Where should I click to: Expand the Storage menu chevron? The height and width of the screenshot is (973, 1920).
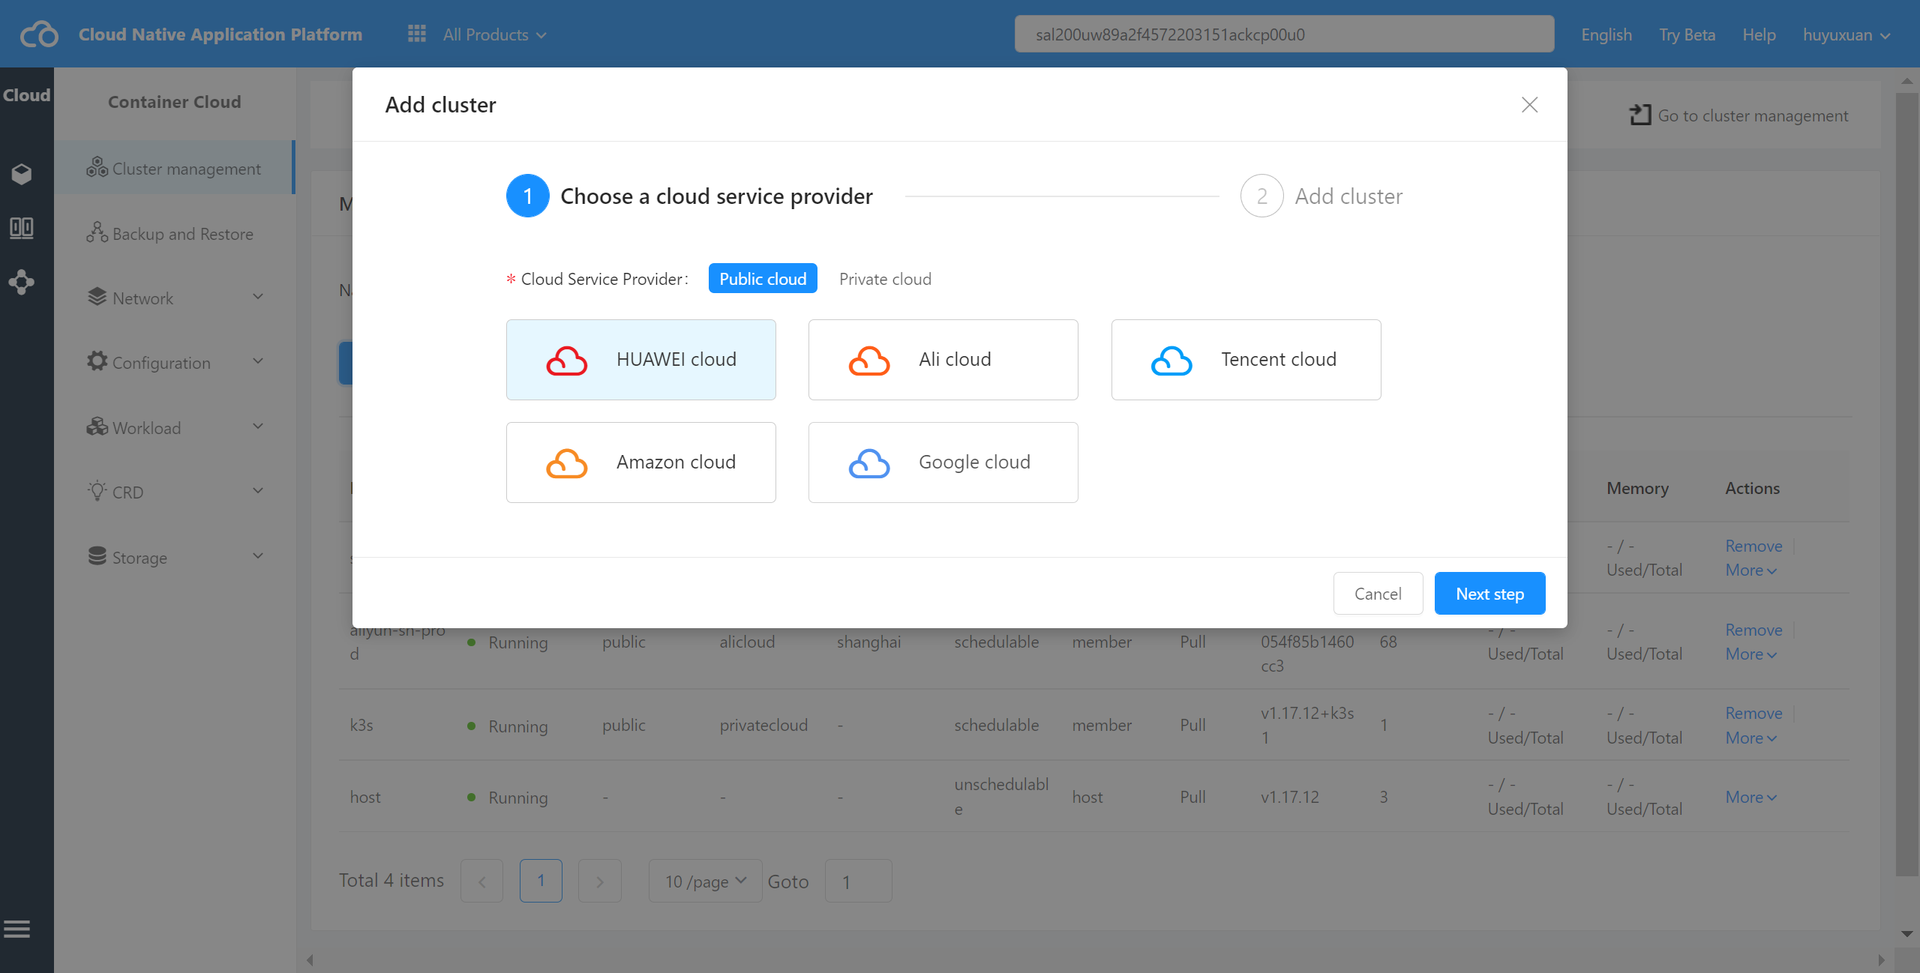(x=258, y=556)
